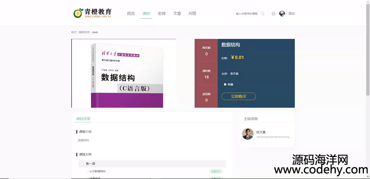
Task: Click the 青橙教育 orange logo
Action: pyautogui.click(x=92, y=13)
